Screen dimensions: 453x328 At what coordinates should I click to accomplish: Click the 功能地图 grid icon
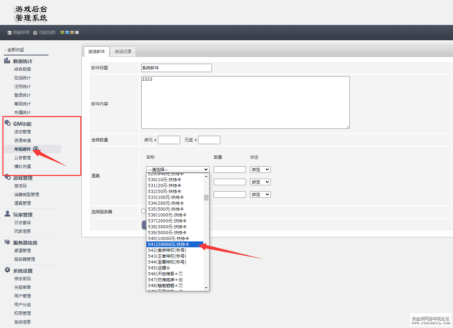click(35, 33)
